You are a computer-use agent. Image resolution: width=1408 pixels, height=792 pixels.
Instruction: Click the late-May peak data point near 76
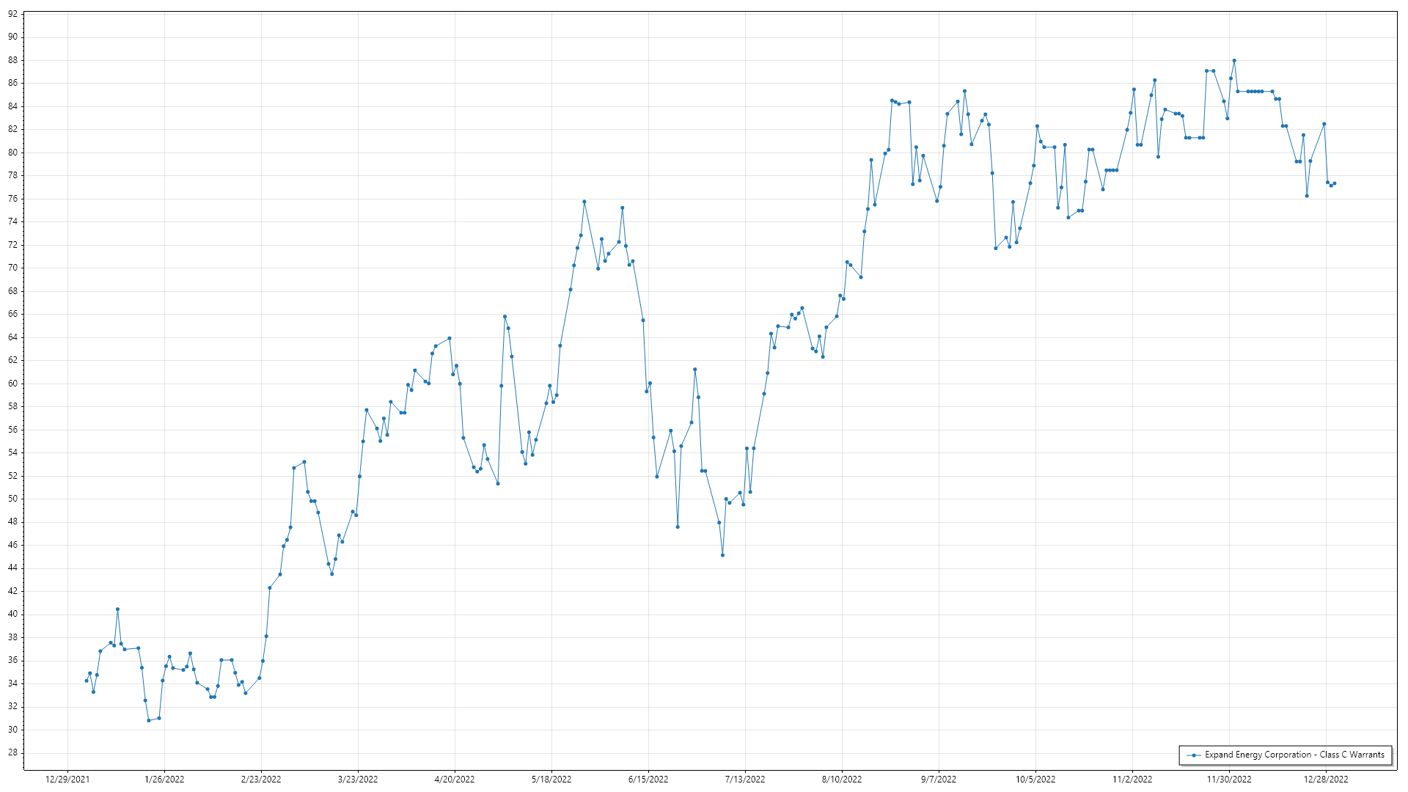[x=584, y=202]
